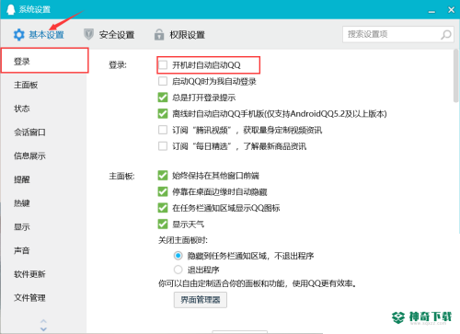Select the 退出程序 radio option
The image size is (460, 334).
(x=178, y=270)
